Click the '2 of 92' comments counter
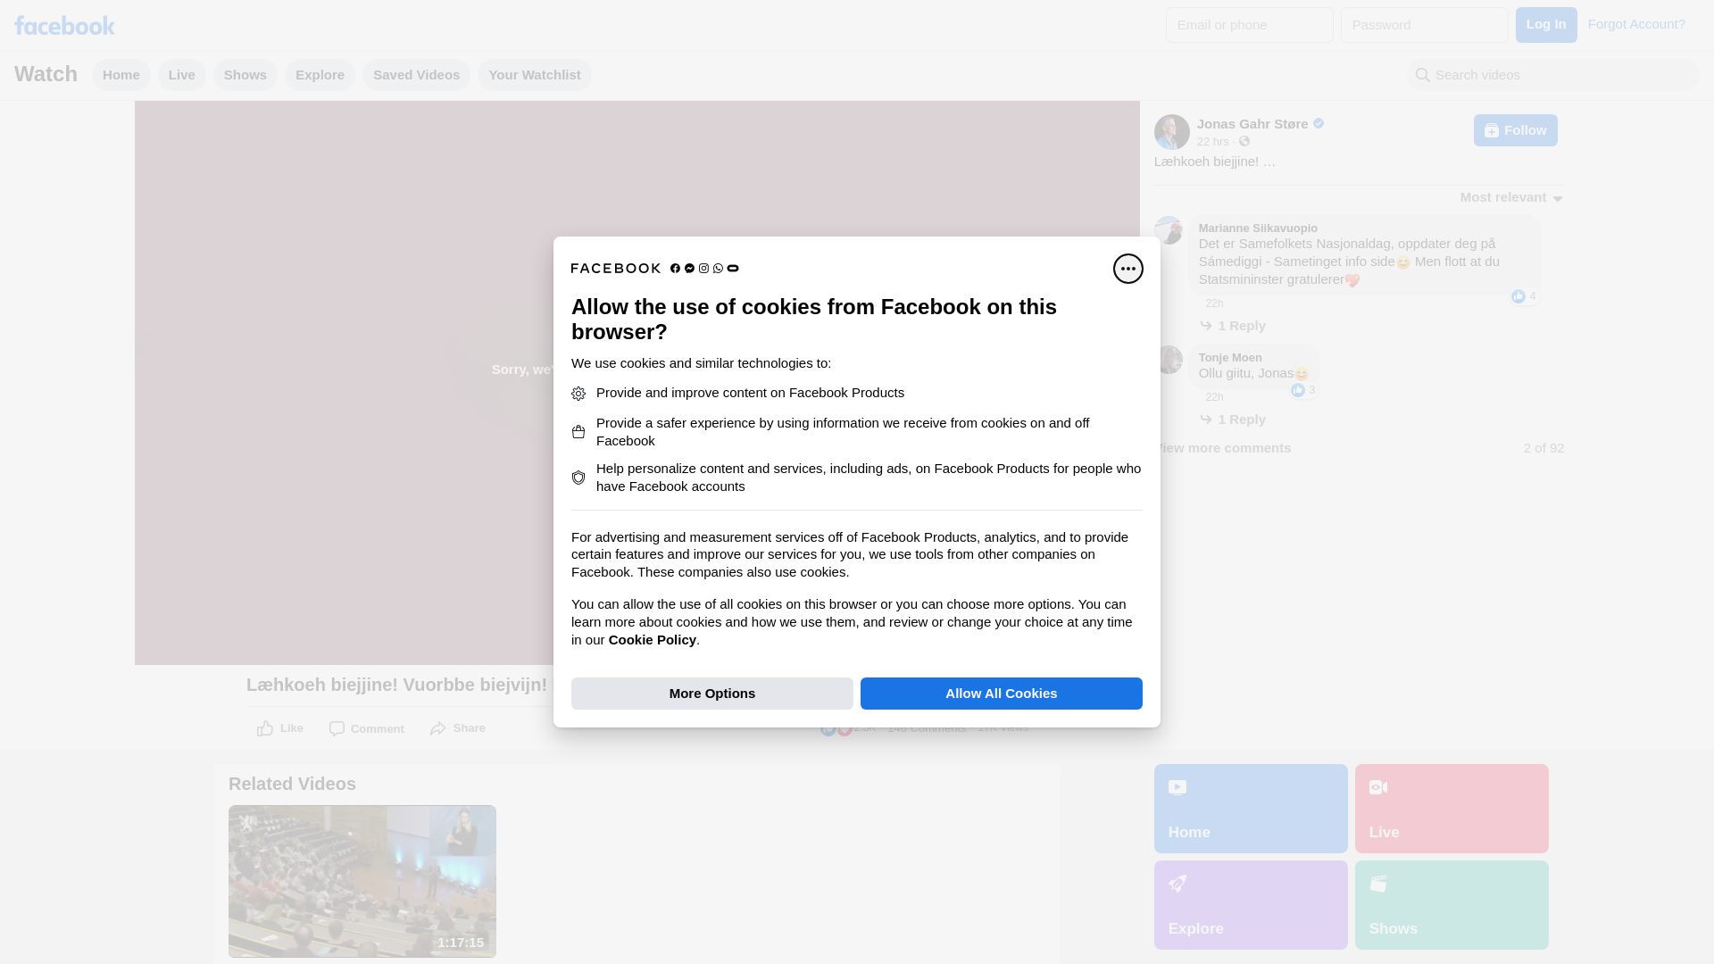 coord(1543,448)
